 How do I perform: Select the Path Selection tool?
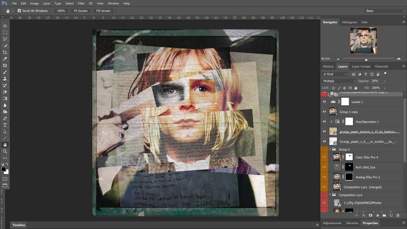click(x=5, y=132)
